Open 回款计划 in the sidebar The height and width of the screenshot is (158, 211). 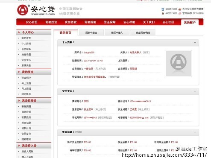26,128
